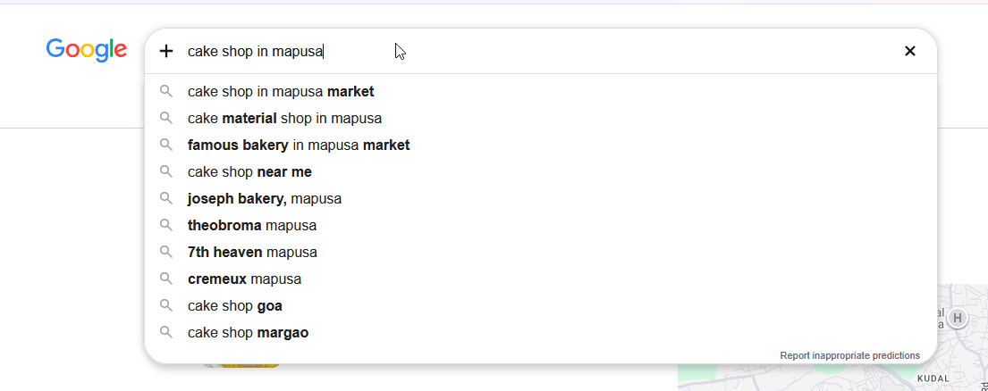Click magnifier icon beside 'cake shop margao'
This screenshot has width=988, height=391.
tap(165, 333)
